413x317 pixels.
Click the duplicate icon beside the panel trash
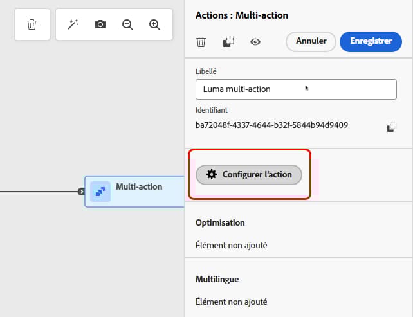click(x=228, y=42)
